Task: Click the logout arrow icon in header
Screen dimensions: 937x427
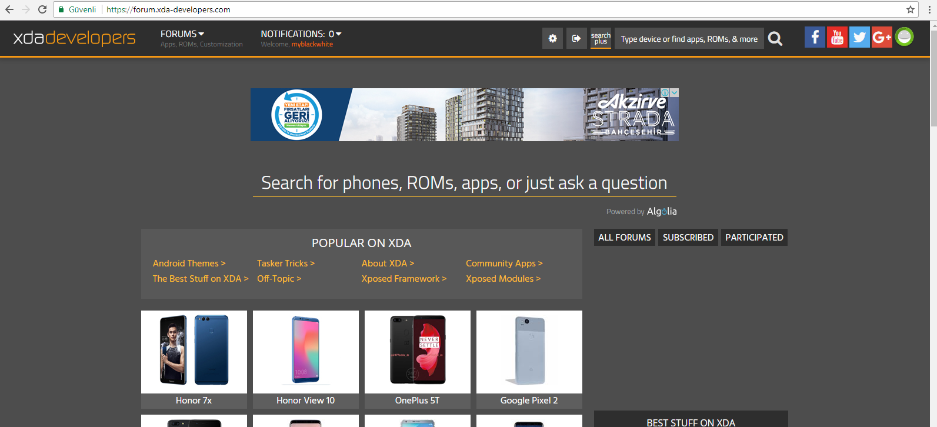Action: click(x=576, y=38)
